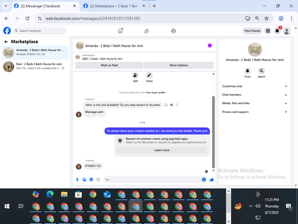Click the Name pencil icon
Screen dimensions: 298x224
(149, 75)
